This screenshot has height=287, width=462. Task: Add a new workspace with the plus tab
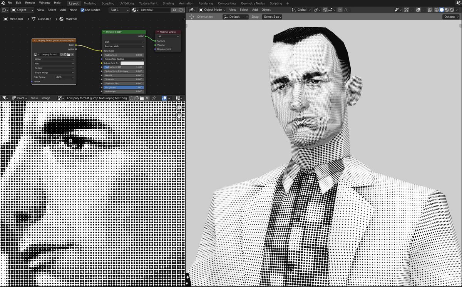point(287,3)
